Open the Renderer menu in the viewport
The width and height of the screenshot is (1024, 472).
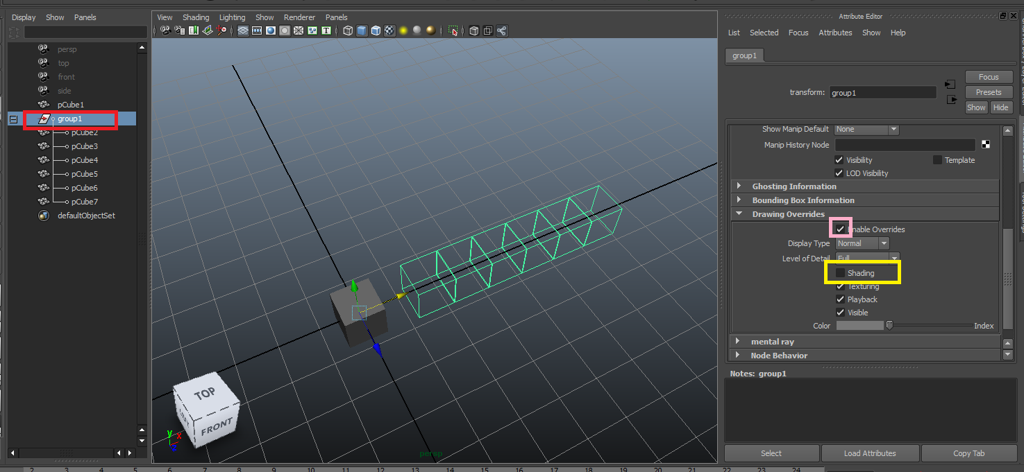pos(299,17)
